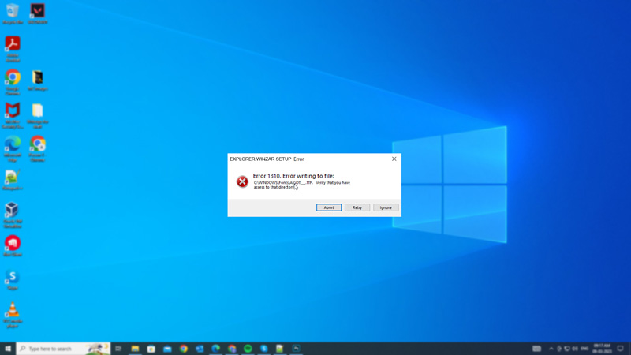This screenshot has height=355, width=631.
Task: Select the dark folder icon beside Google Chrome
Action: [x=37, y=80]
